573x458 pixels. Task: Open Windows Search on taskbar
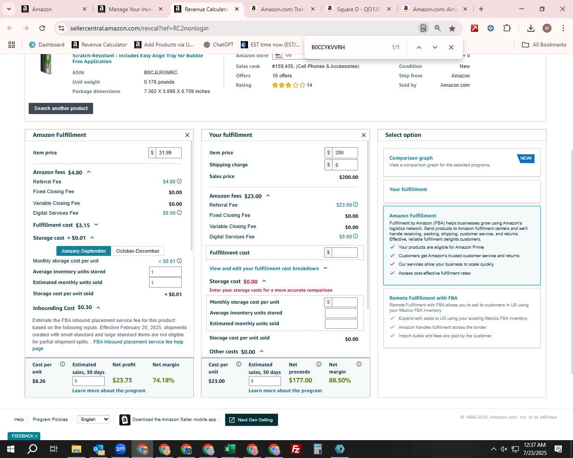[32, 449]
